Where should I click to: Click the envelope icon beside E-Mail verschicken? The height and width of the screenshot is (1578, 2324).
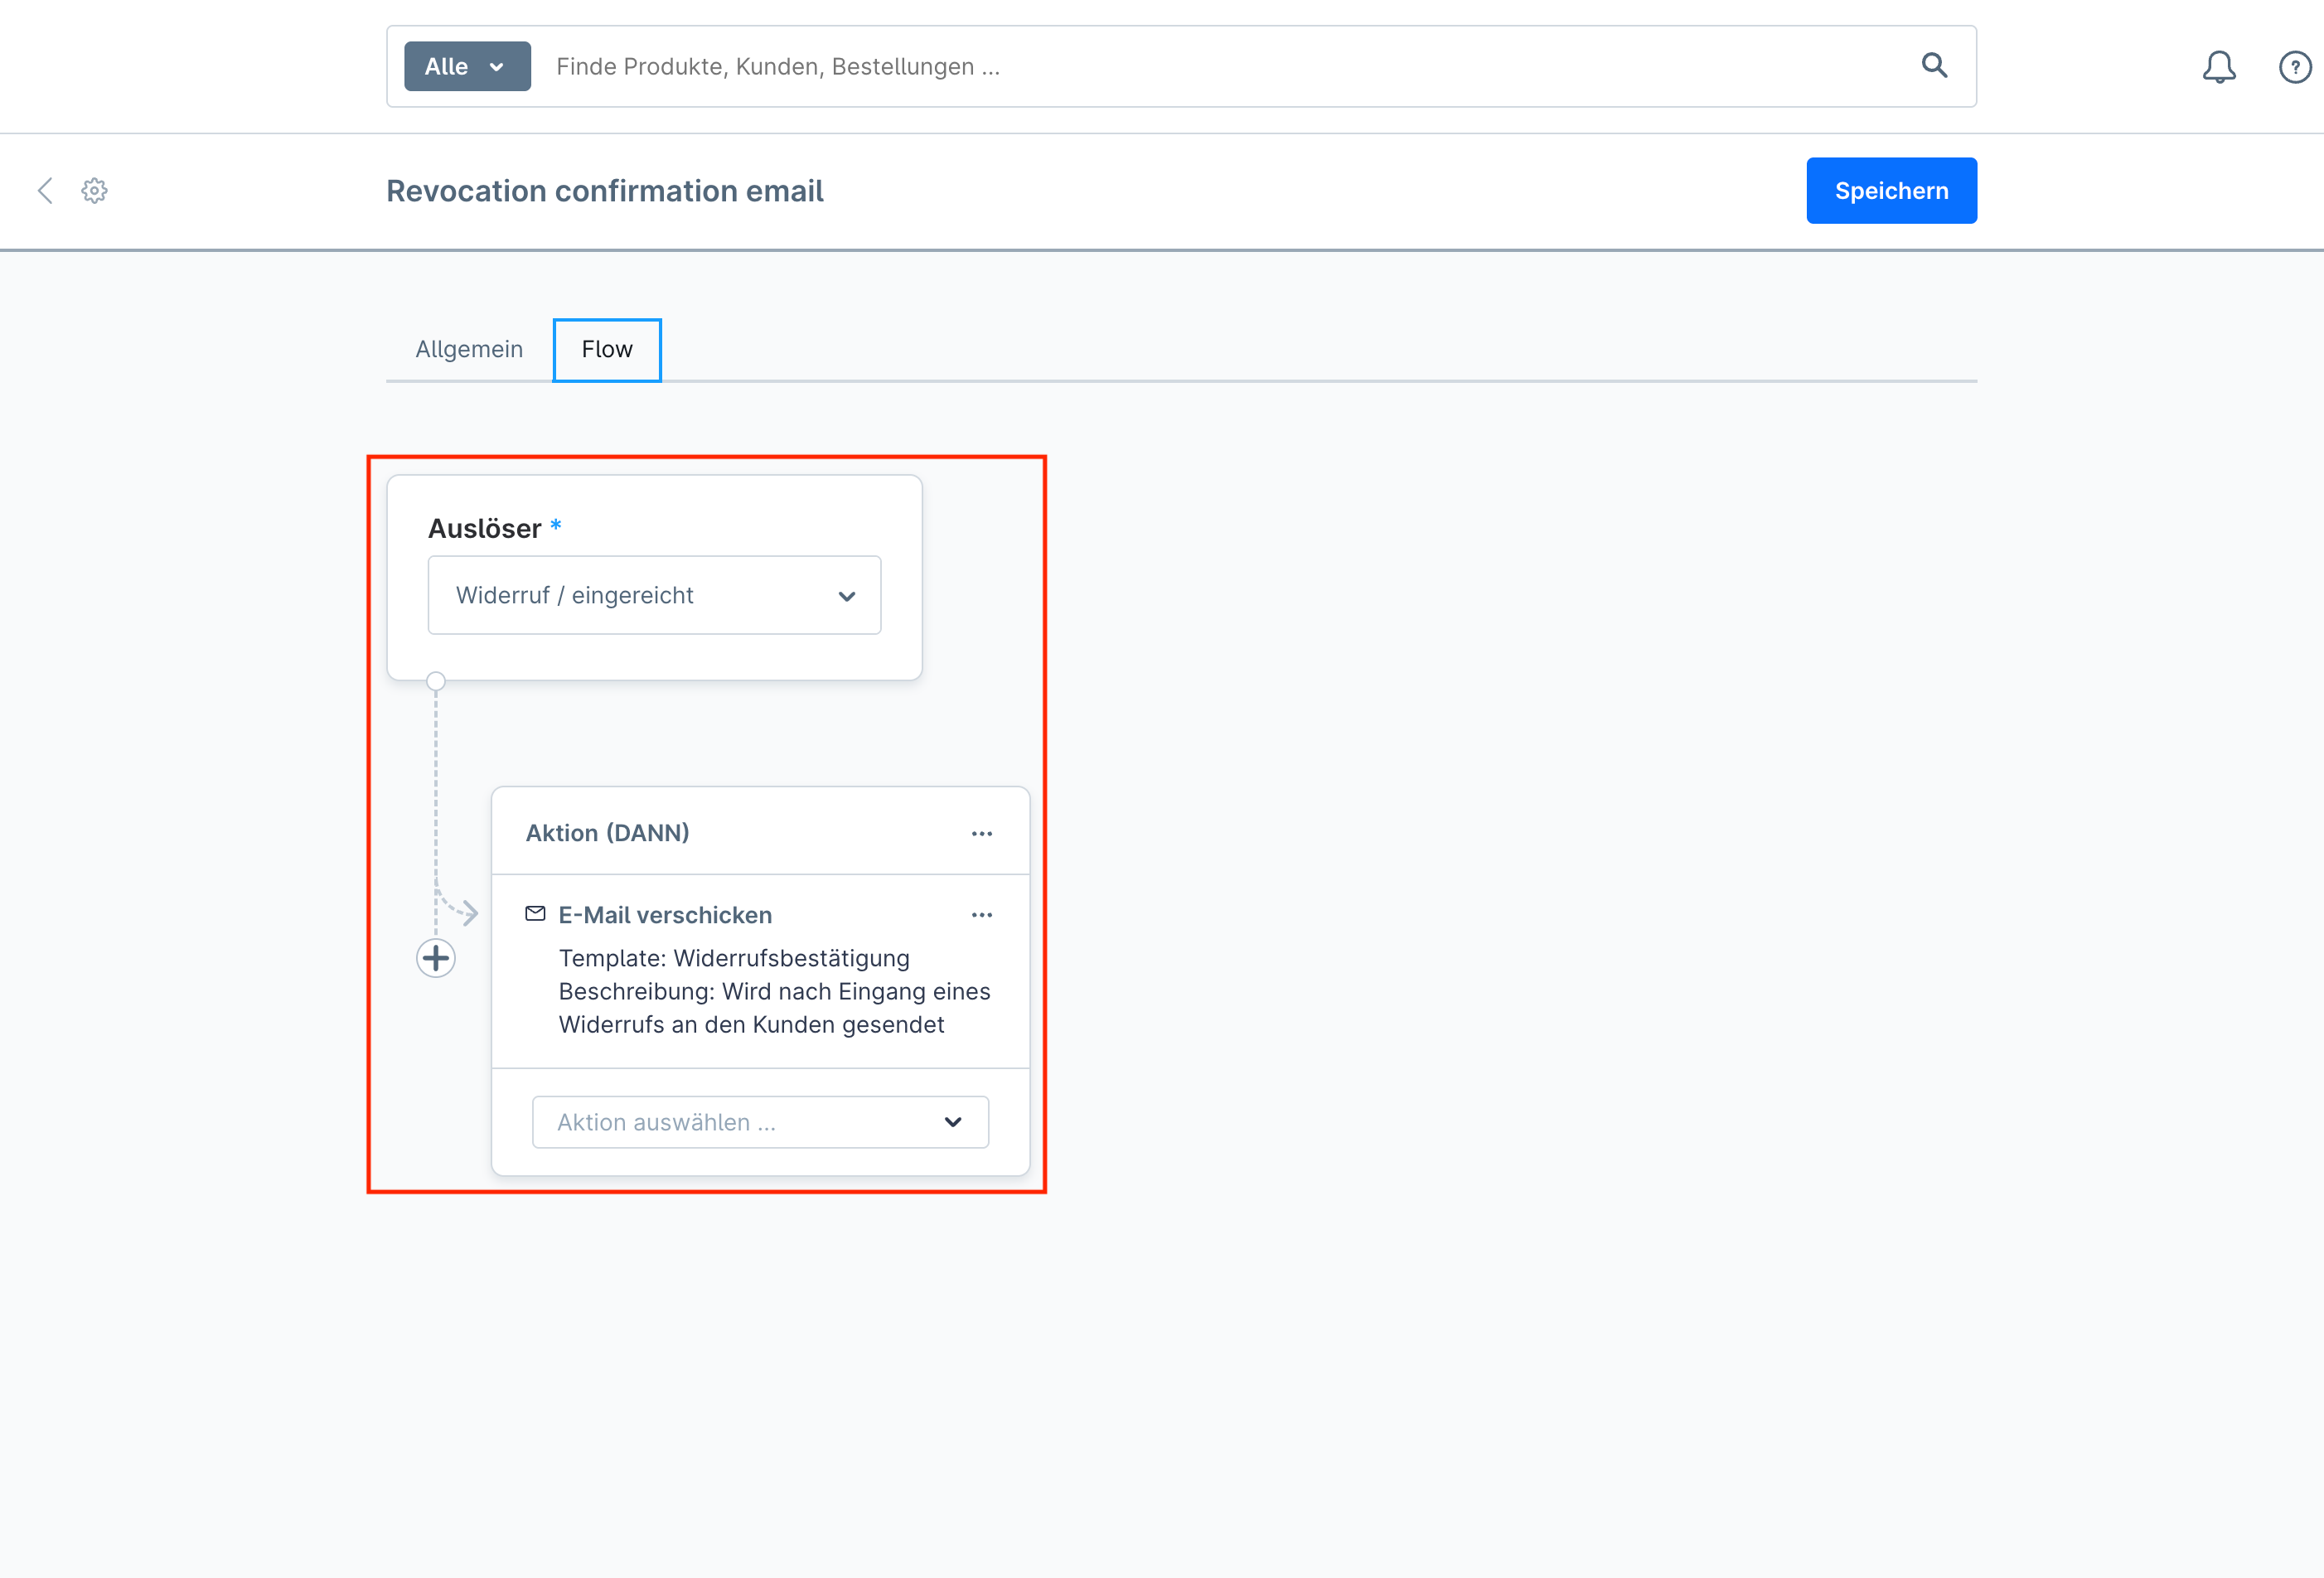pyautogui.click(x=535, y=914)
